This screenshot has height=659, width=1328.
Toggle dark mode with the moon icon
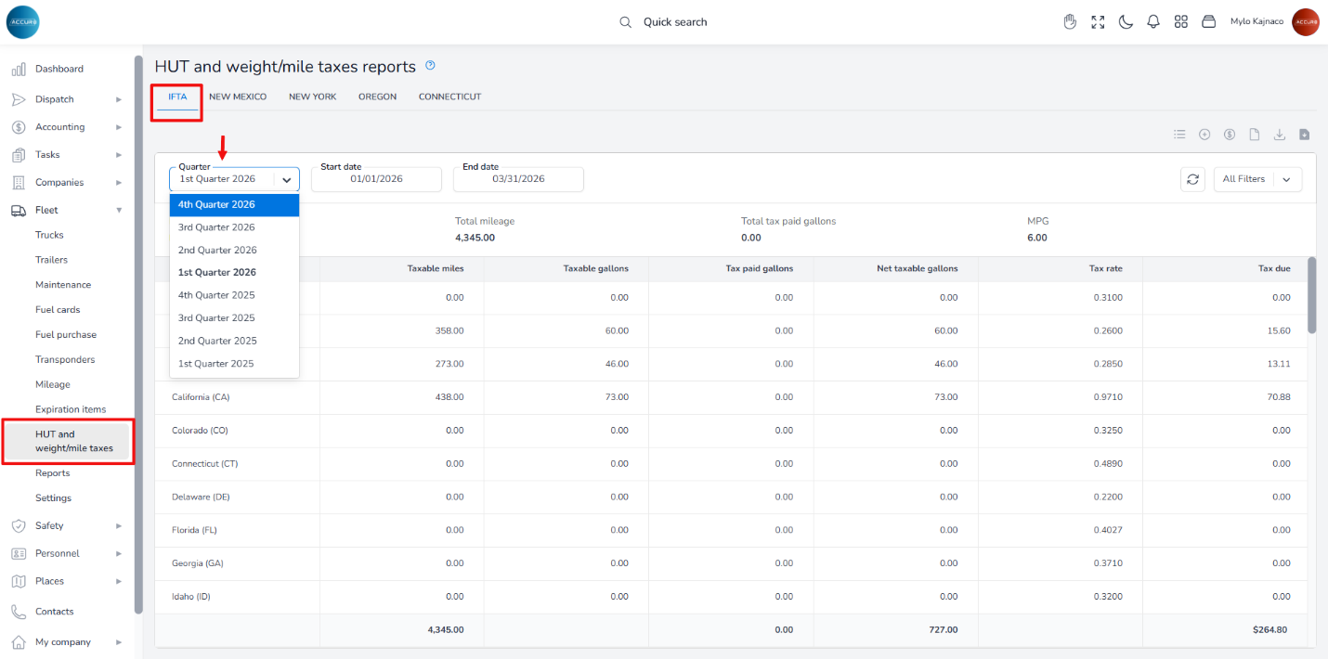tap(1126, 22)
